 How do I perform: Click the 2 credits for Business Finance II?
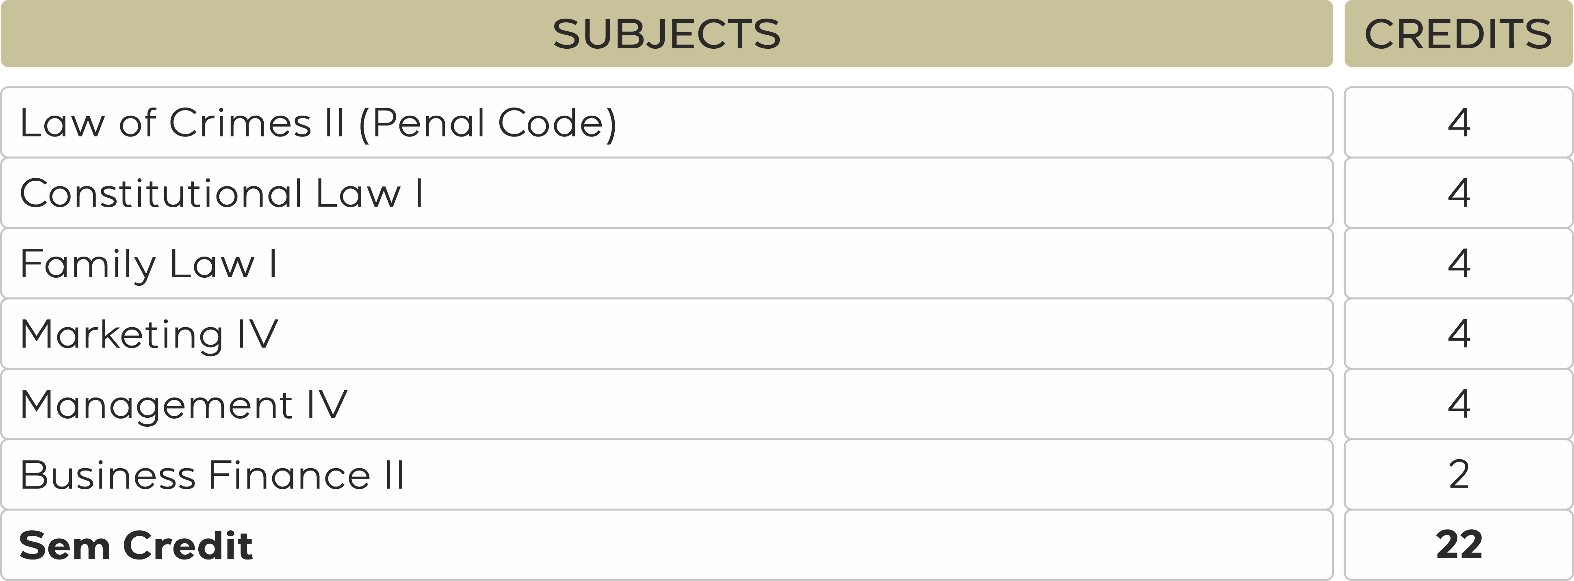tap(1459, 475)
